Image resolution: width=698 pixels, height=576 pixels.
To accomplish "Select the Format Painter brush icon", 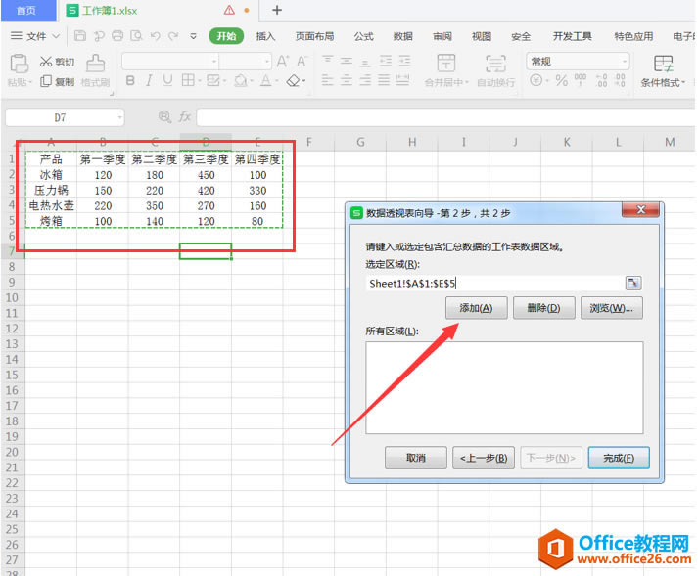I will (x=96, y=64).
